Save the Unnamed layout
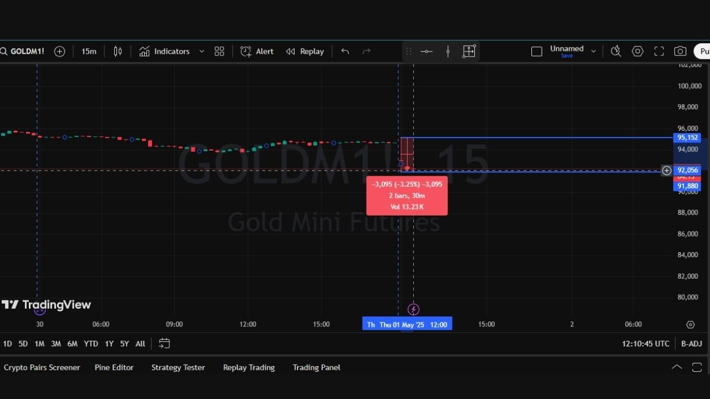The height and width of the screenshot is (399, 710). [x=566, y=55]
